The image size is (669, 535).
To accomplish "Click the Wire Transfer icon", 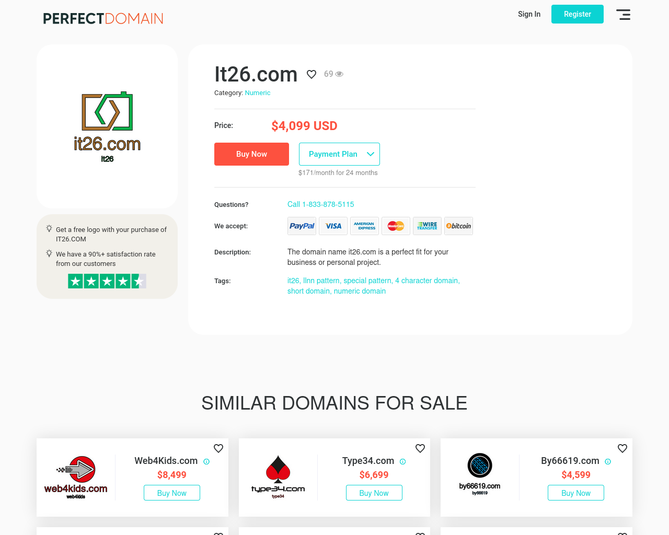I will pos(428,226).
